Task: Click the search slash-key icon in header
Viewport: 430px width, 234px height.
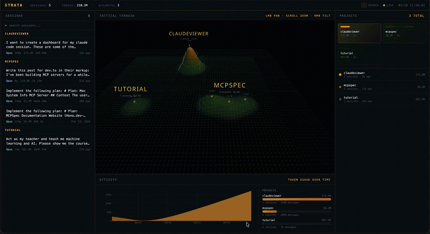Action: tap(364, 5)
